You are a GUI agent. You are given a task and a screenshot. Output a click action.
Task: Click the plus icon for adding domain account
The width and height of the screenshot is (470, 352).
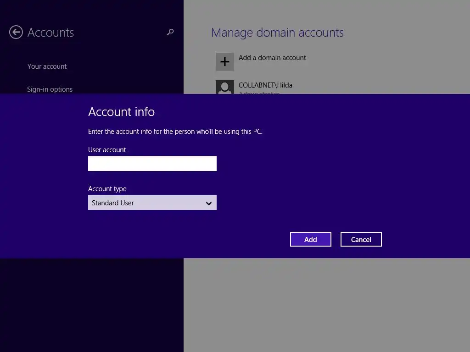(225, 62)
